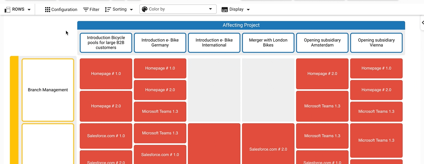Expand the Display dropdown arrow
424x164 pixels.
pyautogui.click(x=248, y=10)
